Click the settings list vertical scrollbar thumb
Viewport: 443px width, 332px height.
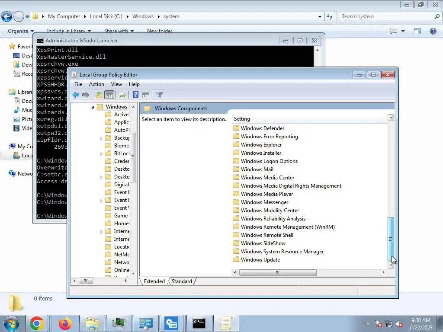click(391, 239)
